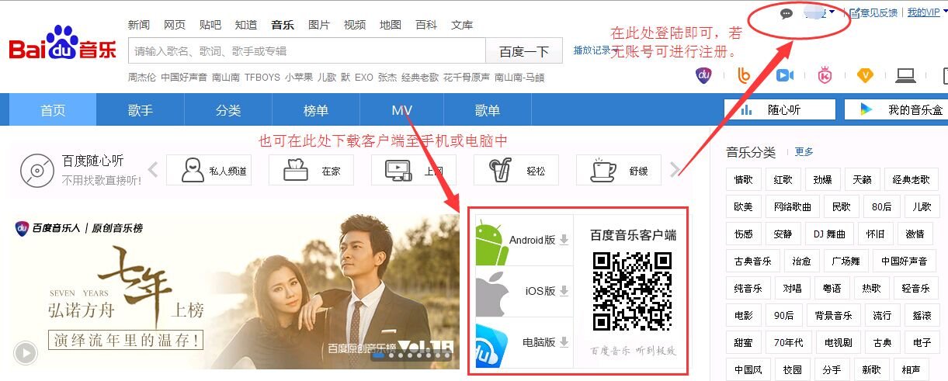Switch to 歌手 navigation tab
Viewport: 948px width, 381px height.
[x=141, y=109]
